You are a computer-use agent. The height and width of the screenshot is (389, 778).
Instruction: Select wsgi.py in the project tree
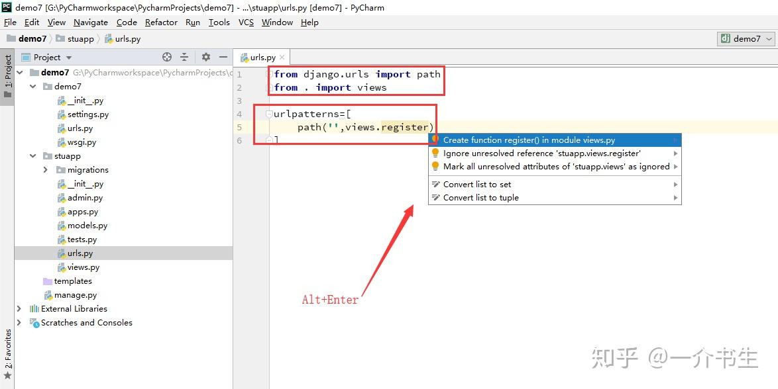tap(82, 142)
